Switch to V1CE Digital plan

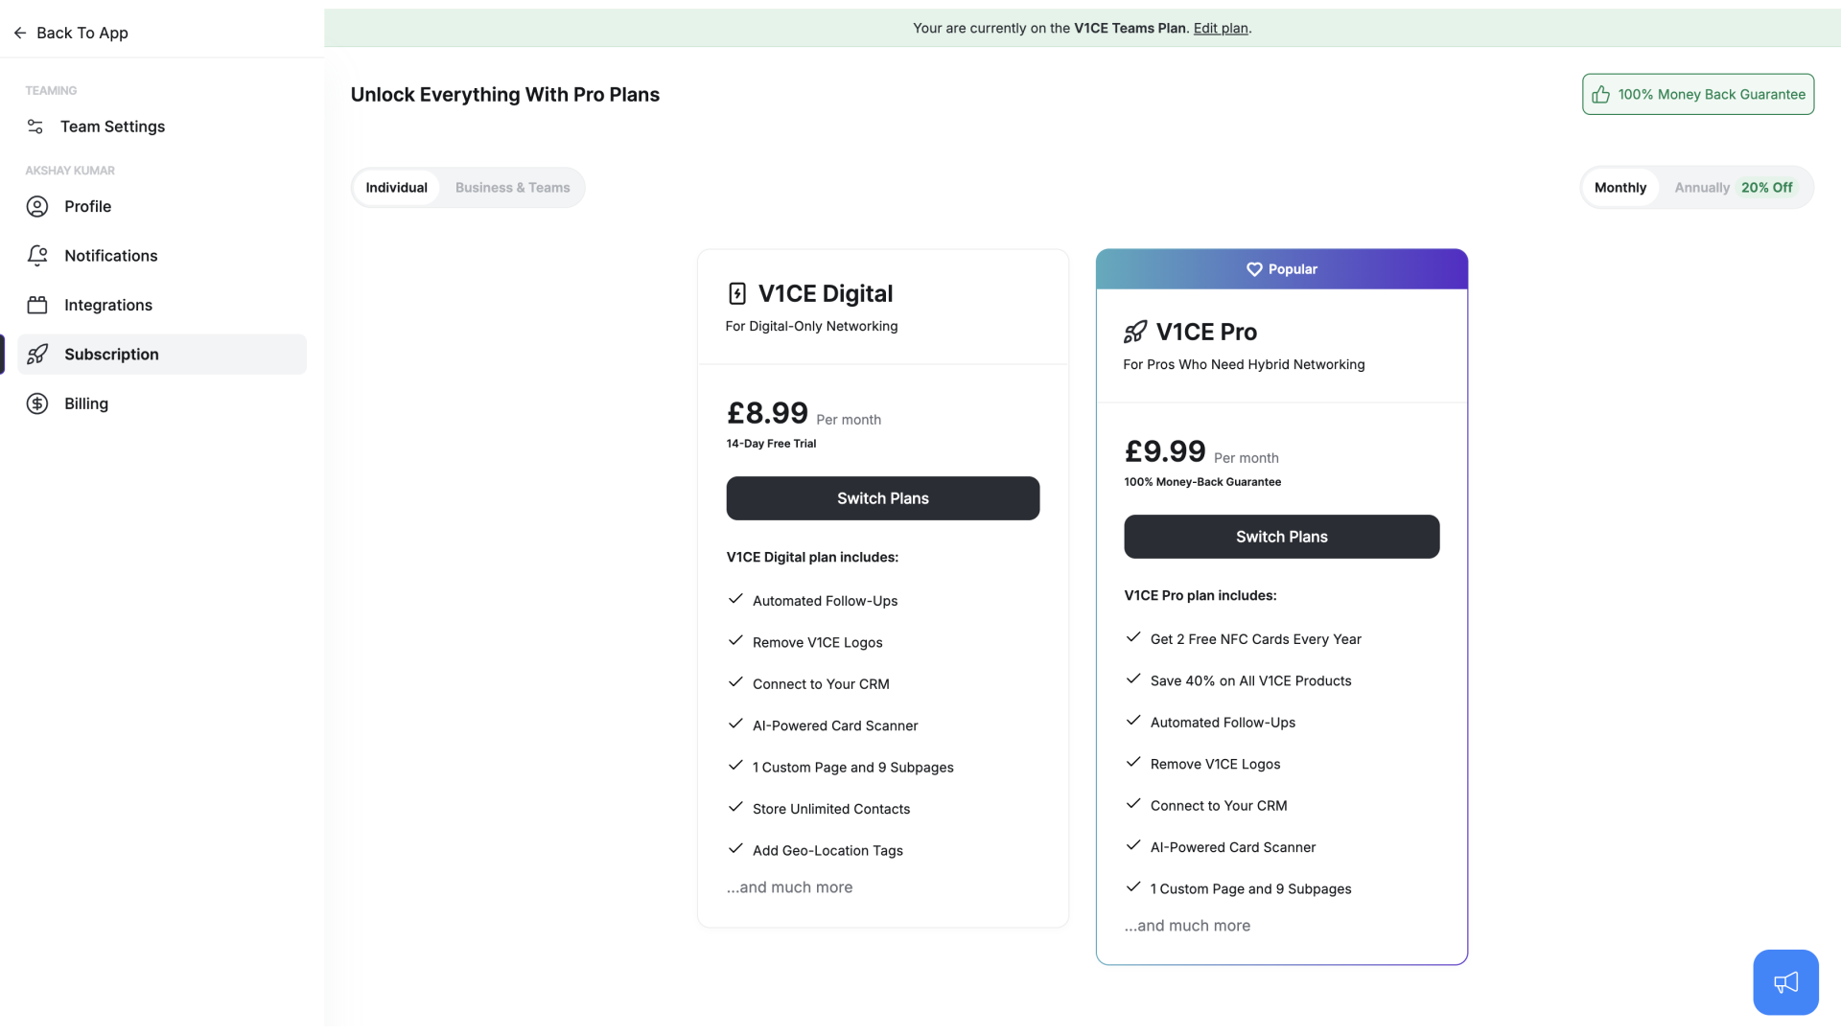(x=882, y=498)
